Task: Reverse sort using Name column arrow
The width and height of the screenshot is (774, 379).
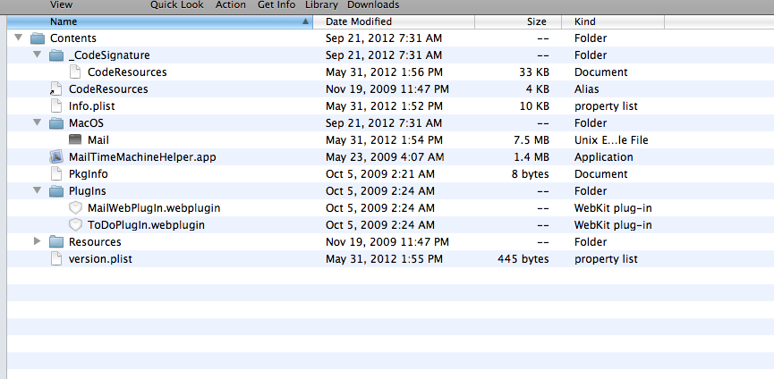Action: [305, 21]
